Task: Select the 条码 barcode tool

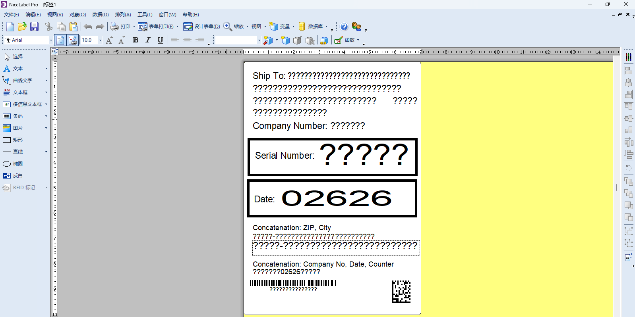Action: tap(18, 116)
